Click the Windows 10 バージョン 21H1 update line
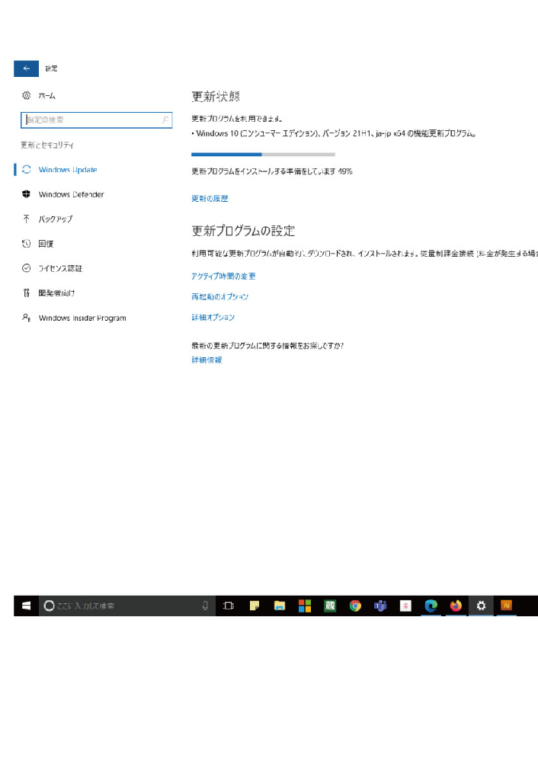 click(334, 133)
